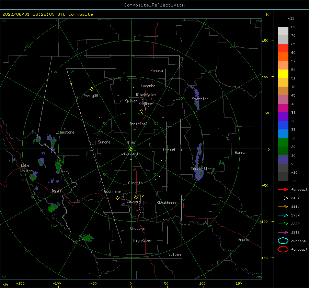Click the Sundre label
This screenshot has height=288, width=309.
(104, 142)
